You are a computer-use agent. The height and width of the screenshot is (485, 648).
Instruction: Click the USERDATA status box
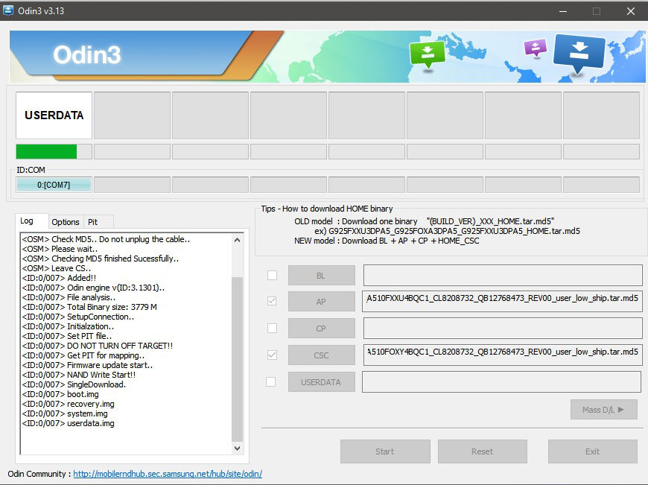54,115
